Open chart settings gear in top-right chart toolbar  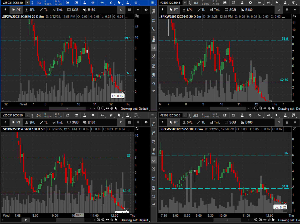tap(250, 3)
